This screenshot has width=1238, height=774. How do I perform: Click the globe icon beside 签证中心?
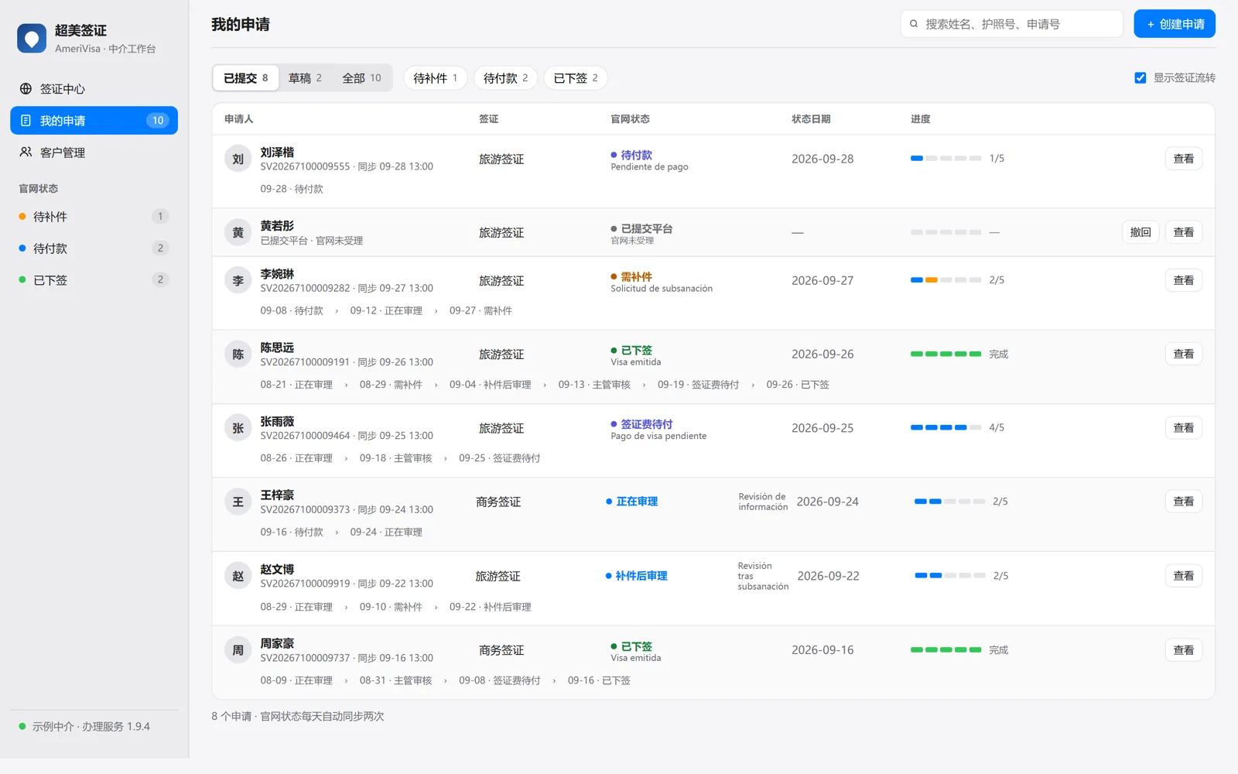coord(26,89)
